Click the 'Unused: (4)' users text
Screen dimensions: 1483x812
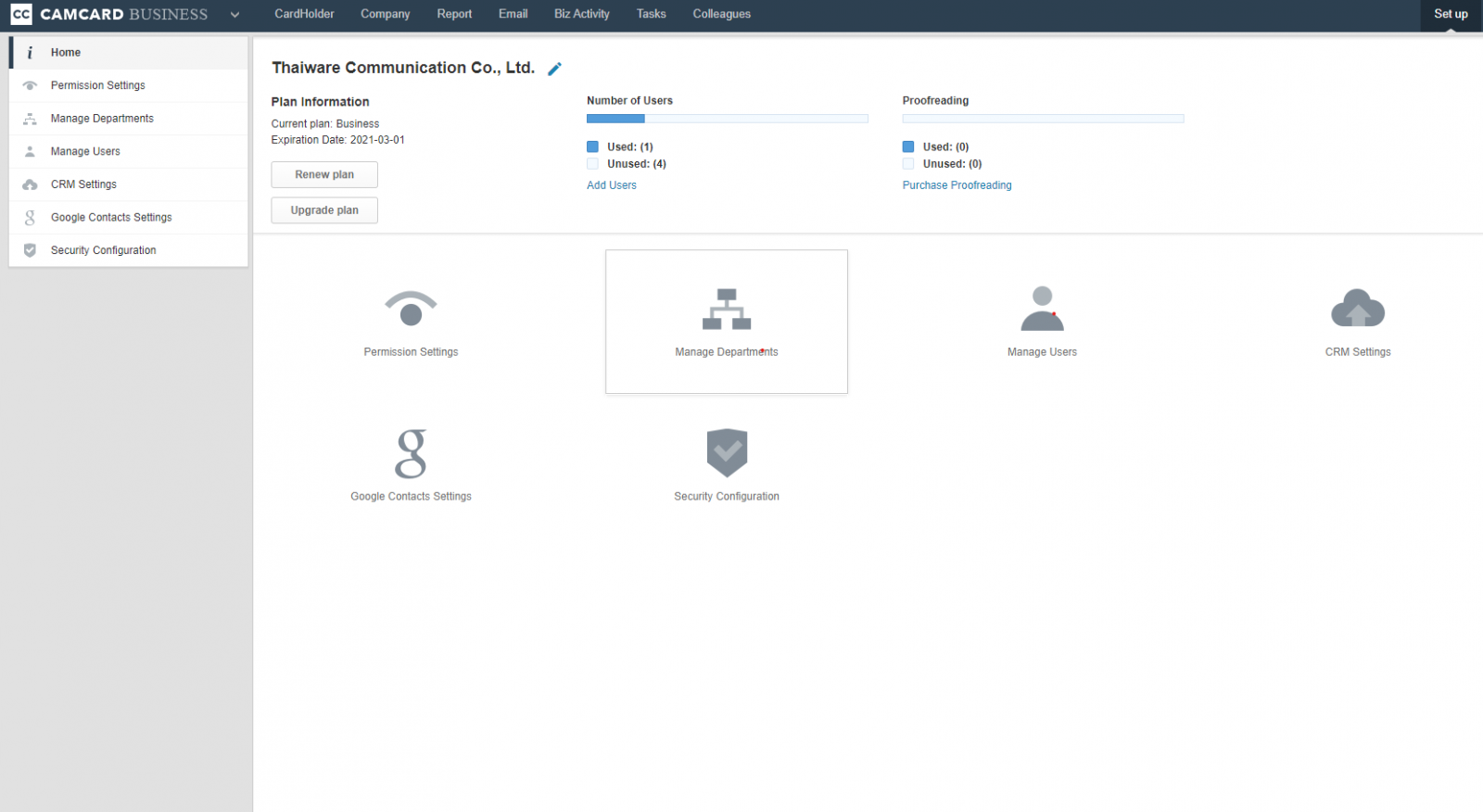637,164
